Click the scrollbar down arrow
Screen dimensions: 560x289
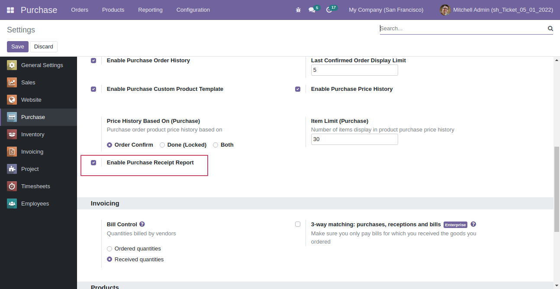tap(557, 285)
